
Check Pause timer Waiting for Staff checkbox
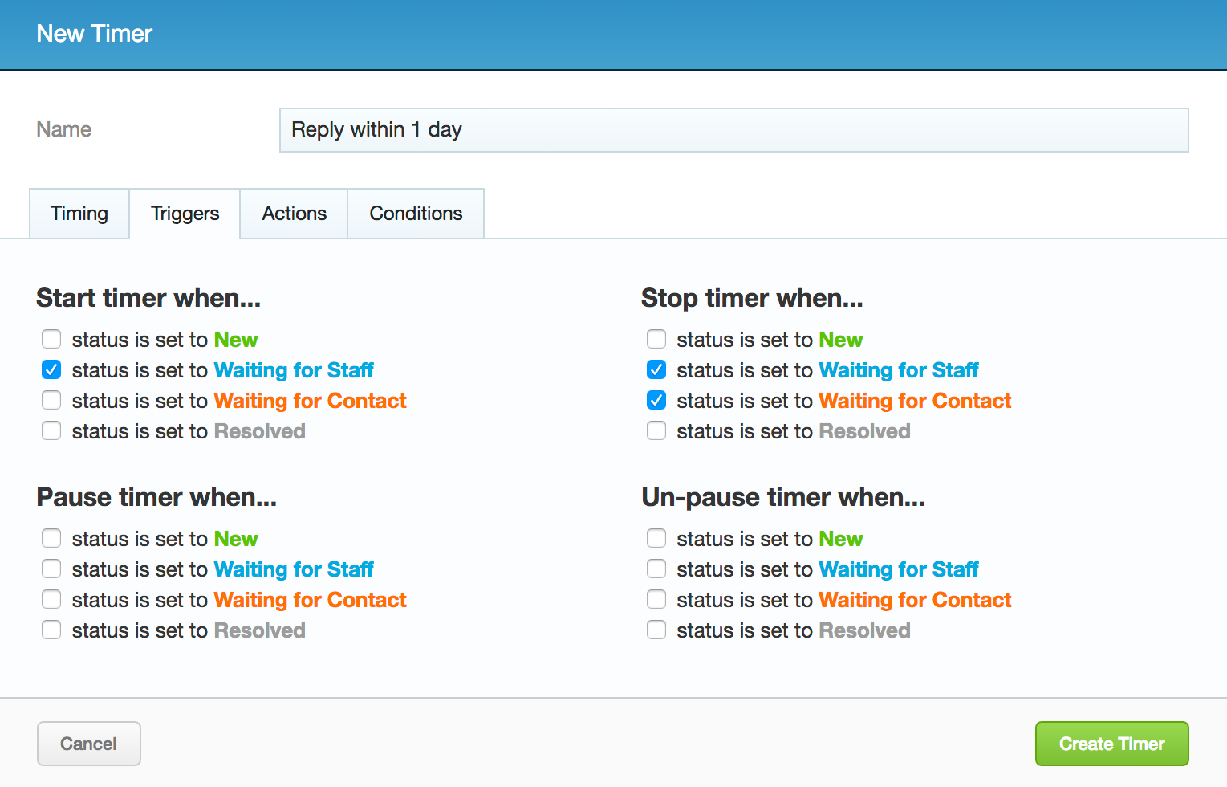(x=51, y=569)
